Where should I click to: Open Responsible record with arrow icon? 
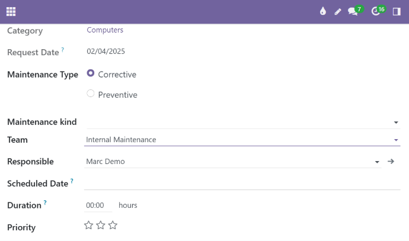(391, 161)
